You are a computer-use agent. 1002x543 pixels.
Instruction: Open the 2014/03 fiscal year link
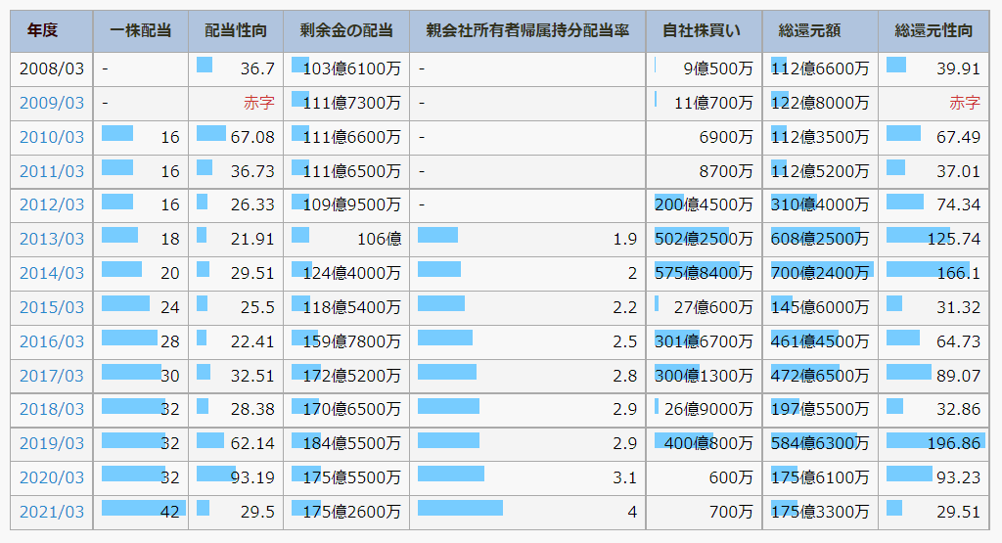click(52, 273)
